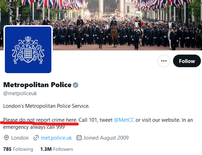Open the Met Police crest profile picture
Image resolution: width=202 pixels, height=155 pixels.
[x=28, y=50]
